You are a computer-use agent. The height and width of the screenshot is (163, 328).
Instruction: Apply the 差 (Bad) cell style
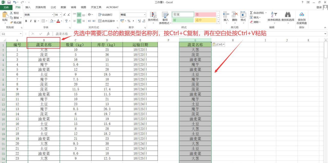tap(205, 15)
